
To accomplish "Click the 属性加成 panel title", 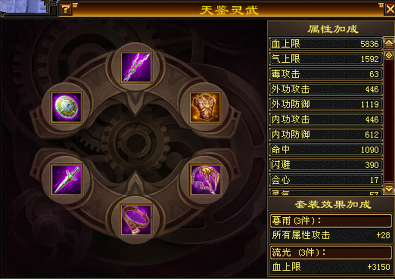I will 333,29.
